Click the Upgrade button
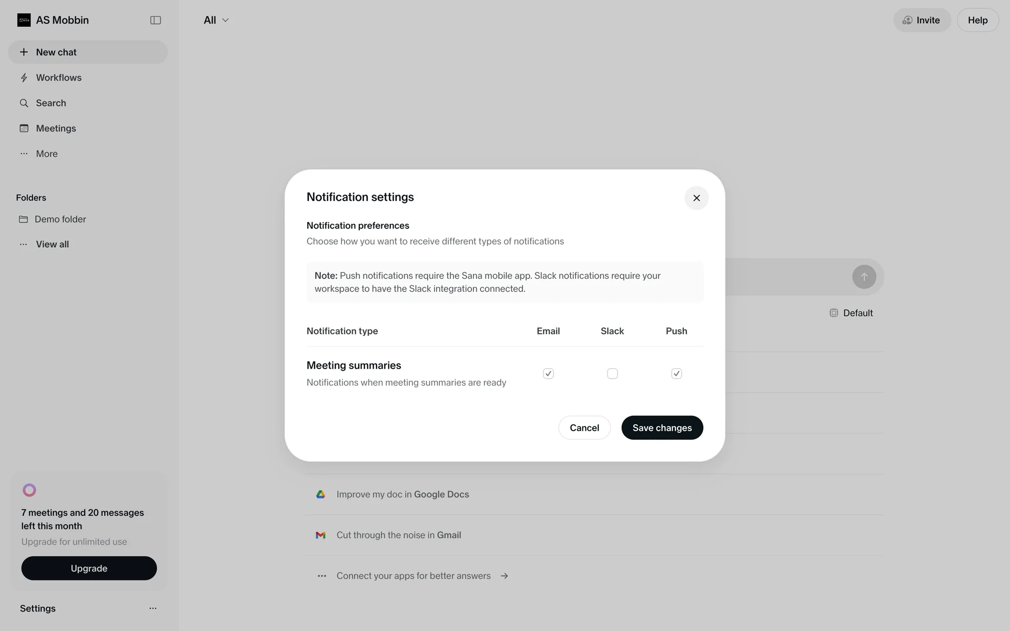This screenshot has height=631, width=1010. pyautogui.click(x=89, y=568)
